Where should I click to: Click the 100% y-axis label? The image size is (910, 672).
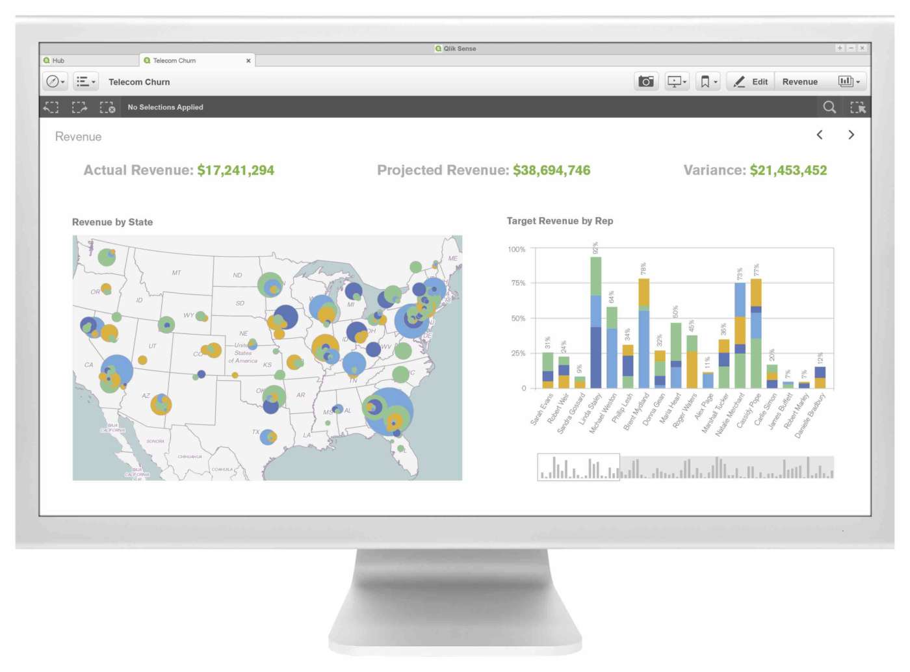coord(517,250)
